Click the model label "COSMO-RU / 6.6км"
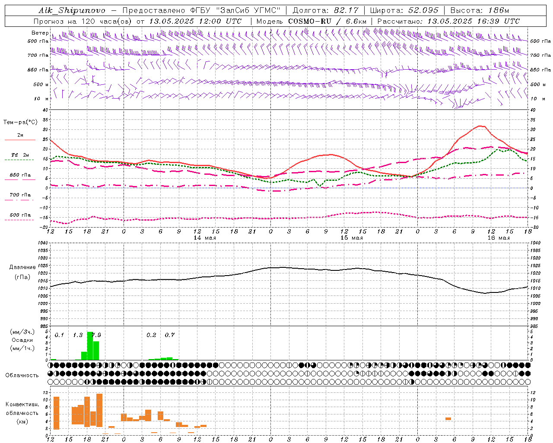 (x=327, y=21)
